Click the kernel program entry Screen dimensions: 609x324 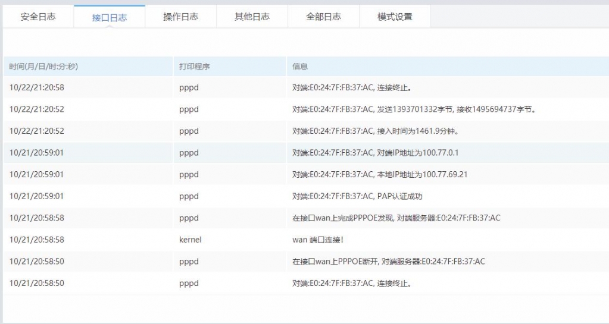[x=190, y=240]
